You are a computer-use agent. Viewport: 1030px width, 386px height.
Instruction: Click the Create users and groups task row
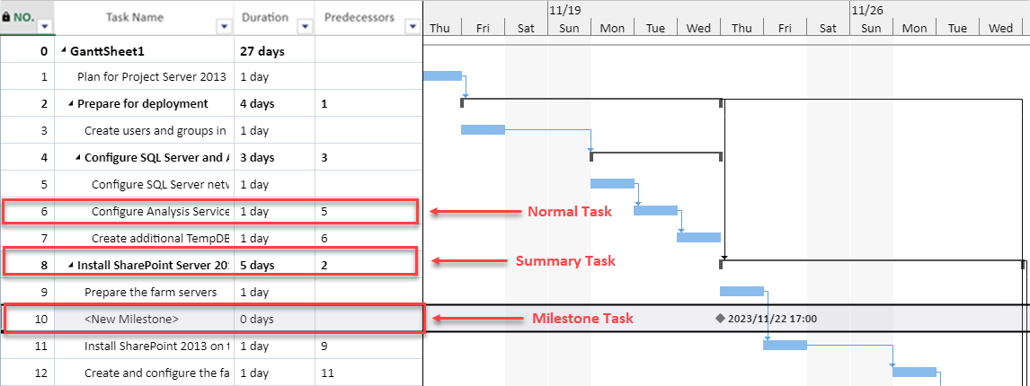coord(211,130)
